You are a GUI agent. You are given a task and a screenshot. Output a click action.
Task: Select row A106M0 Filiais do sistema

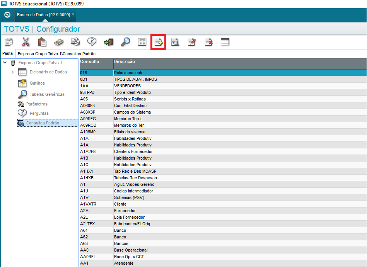(223, 132)
